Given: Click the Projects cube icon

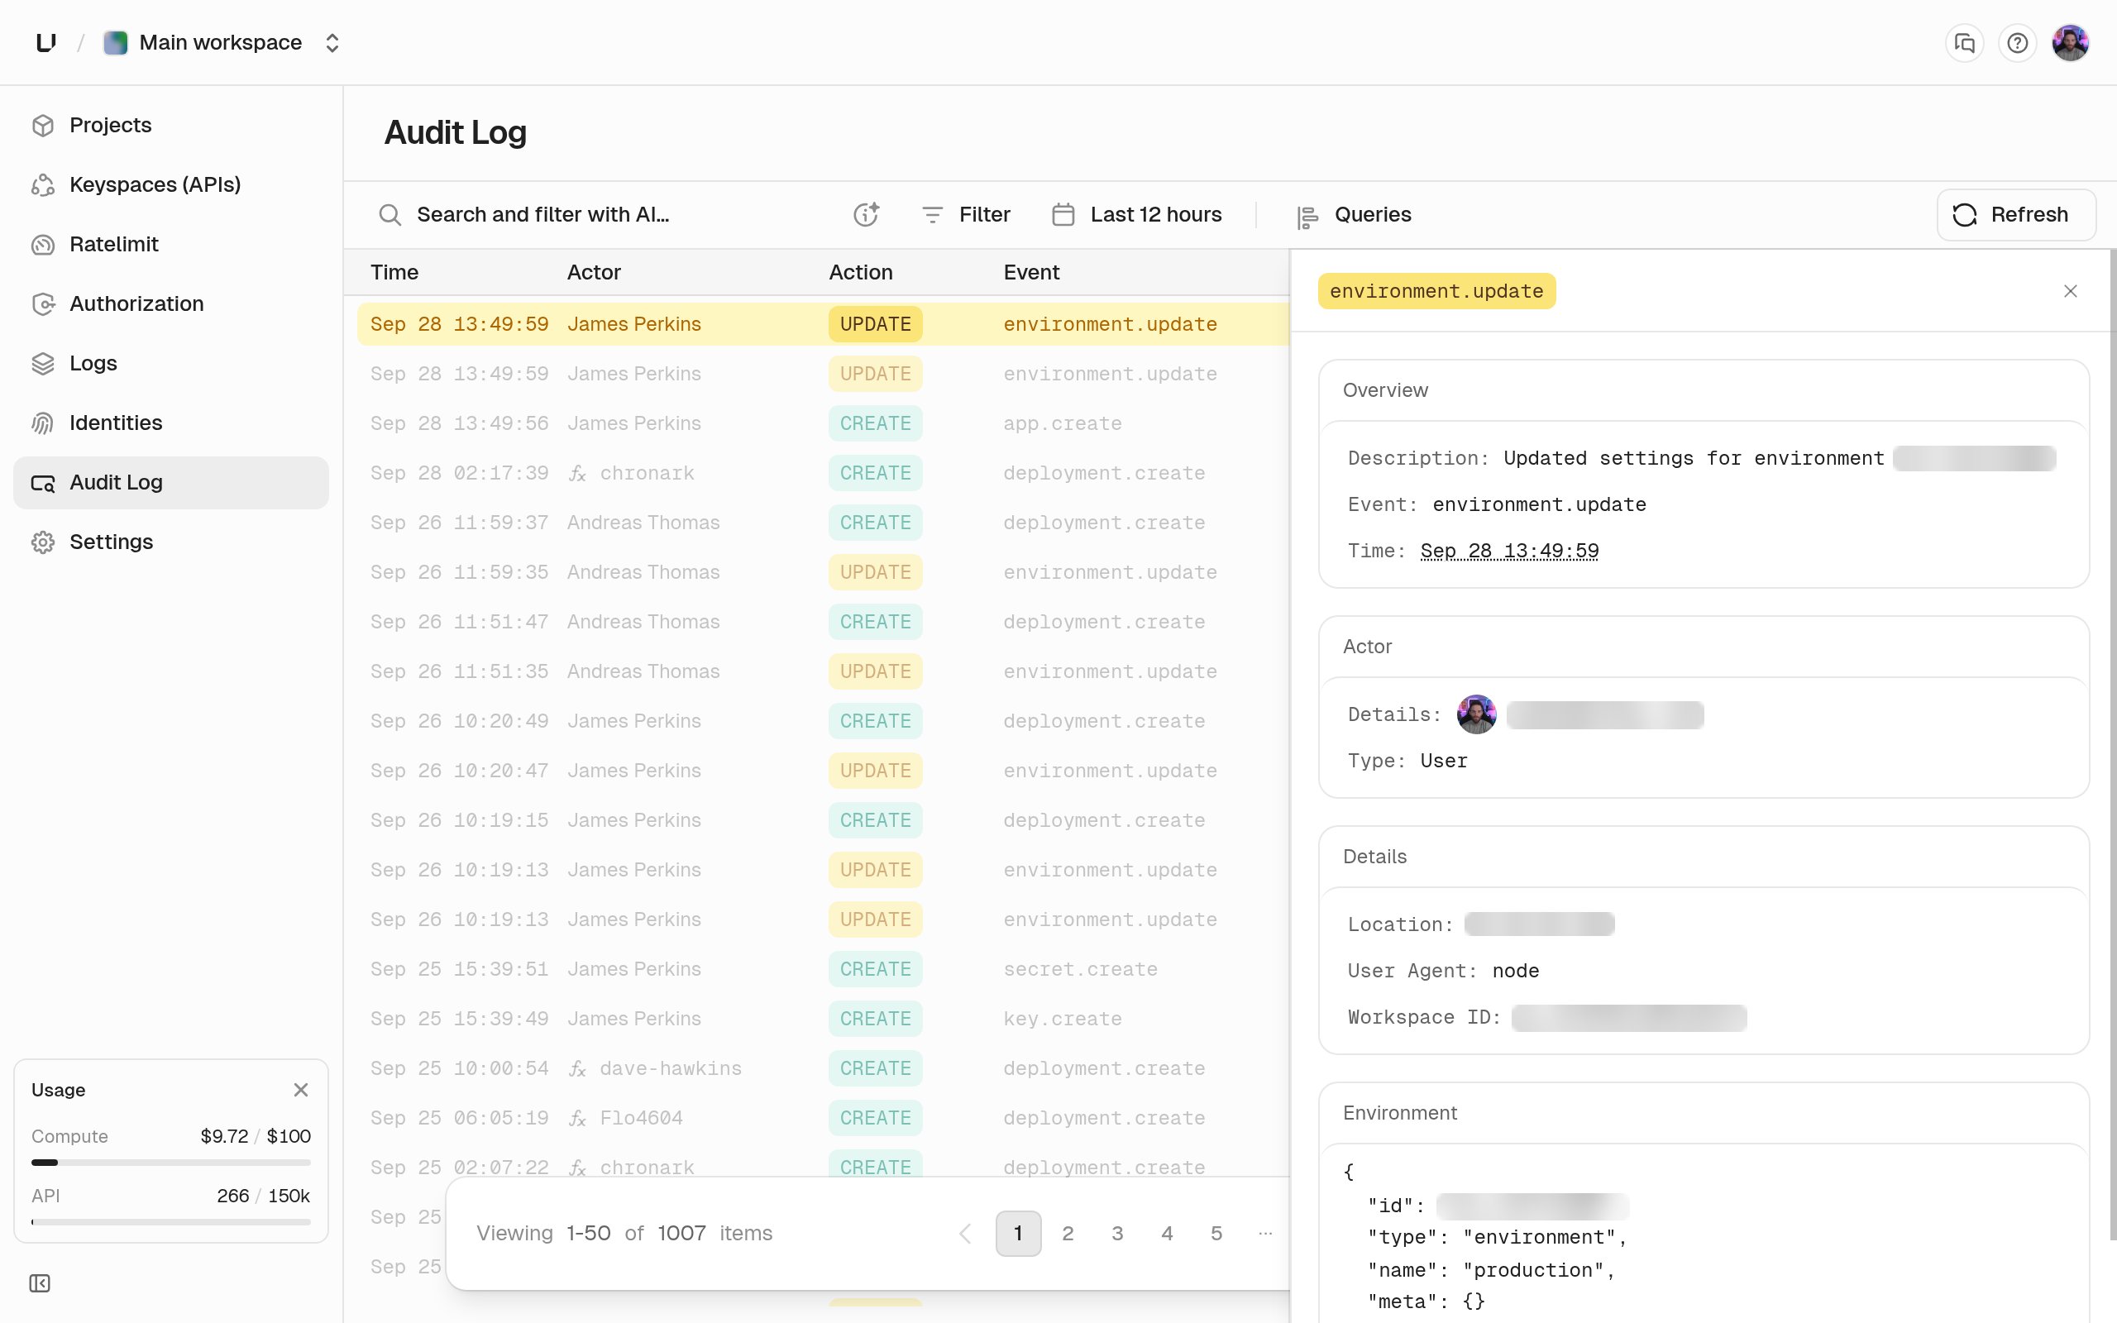Looking at the screenshot, I should pyautogui.click(x=43, y=125).
